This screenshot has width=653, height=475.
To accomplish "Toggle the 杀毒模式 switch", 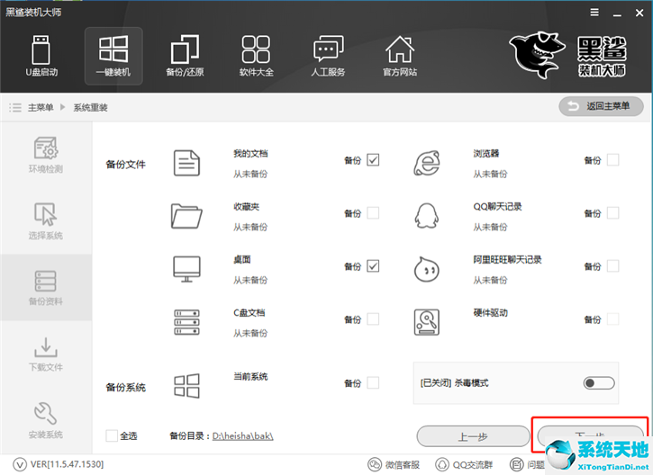I will [598, 382].
